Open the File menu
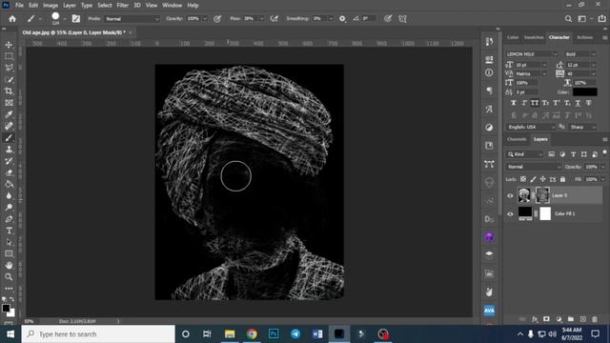This screenshot has width=610, height=343. pyautogui.click(x=19, y=6)
